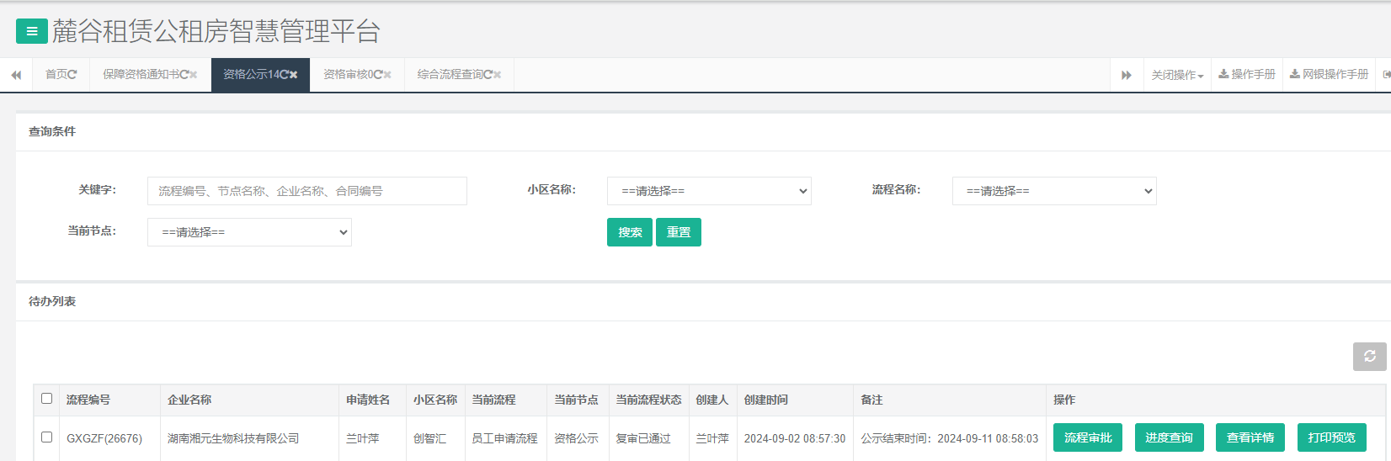Check the select-all checkbox in the table header
This screenshot has height=461, width=1391.
point(47,399)
